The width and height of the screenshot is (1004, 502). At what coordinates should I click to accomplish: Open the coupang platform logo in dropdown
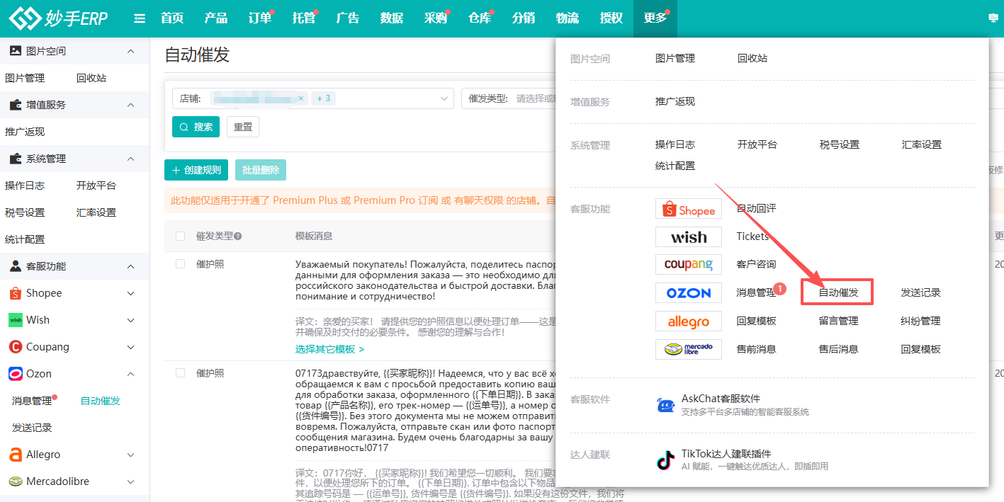tap(688, 265)
